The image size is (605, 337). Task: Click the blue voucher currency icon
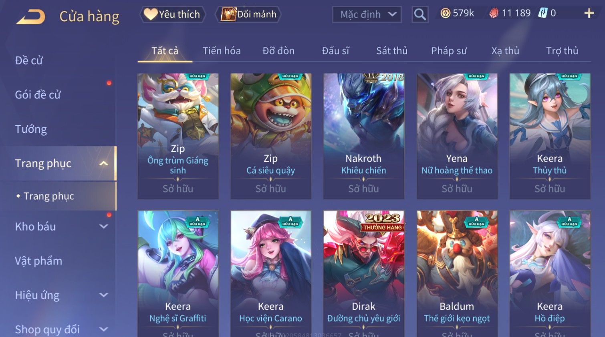click(542, 13)
